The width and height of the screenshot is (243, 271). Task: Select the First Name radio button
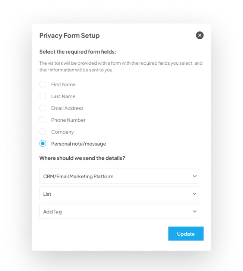click(x=43, y=85)
